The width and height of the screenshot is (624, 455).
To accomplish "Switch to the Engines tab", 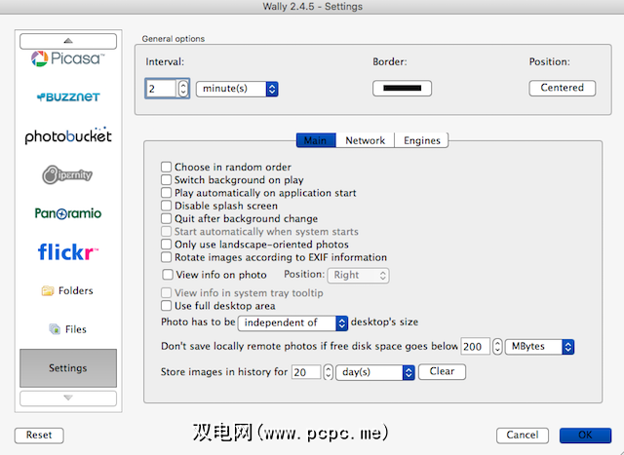I will pos(422,140).
